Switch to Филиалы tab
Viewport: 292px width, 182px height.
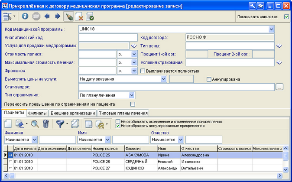tap(37, 113)
